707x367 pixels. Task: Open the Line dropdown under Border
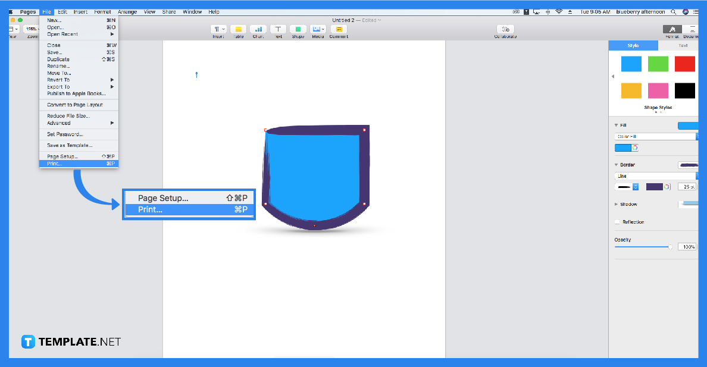[655, 175]
